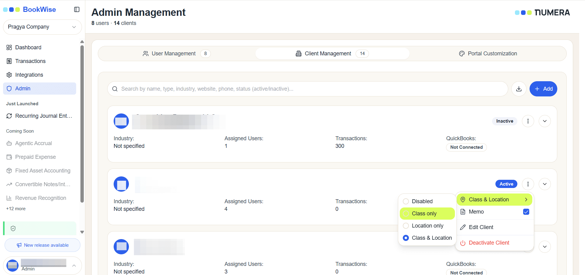Image resolution: width=585 pixels, height=275 pixels.
Task: Click the Revenue Recognition item
Action: [40, 198]
